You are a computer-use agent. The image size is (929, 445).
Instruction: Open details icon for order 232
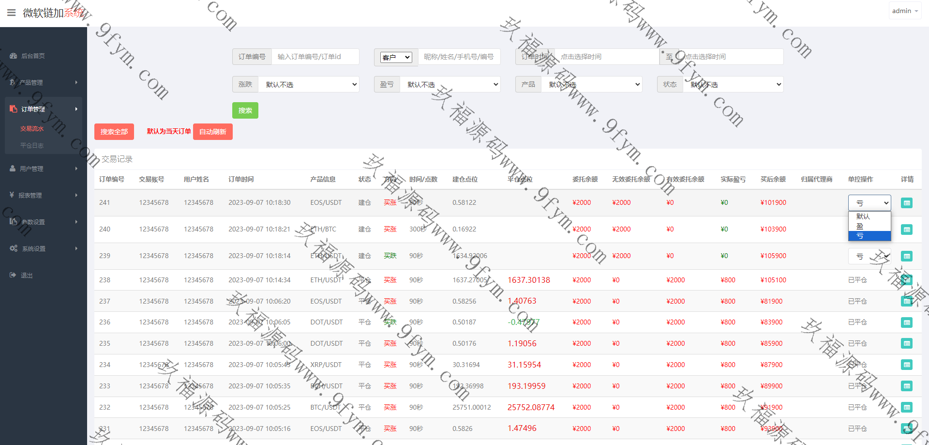pyautogui.click(x=906, y=408)
